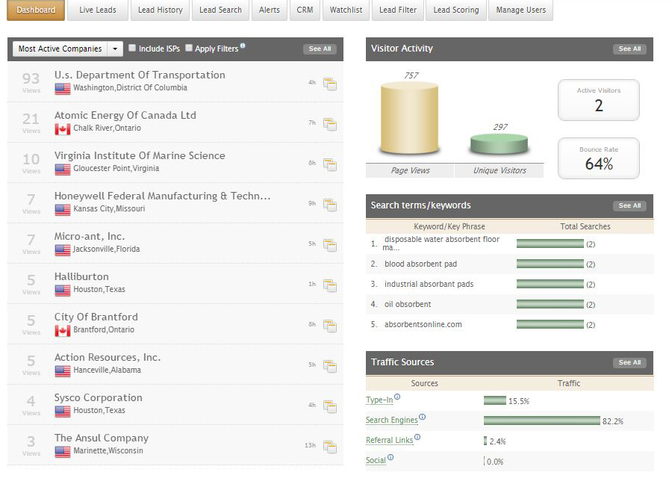
Task: Click the copy icon beside Sysco Corporation
Action: pyautogui.click(x=329, y=406)
